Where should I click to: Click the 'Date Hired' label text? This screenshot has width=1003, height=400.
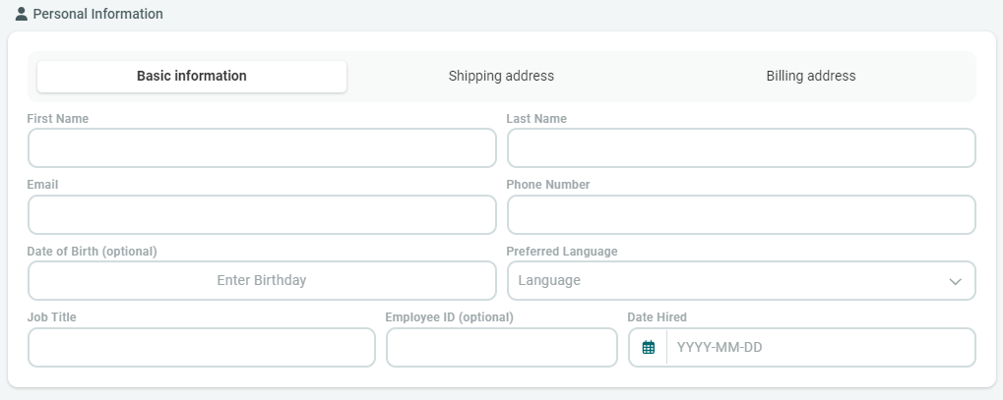tap(657, 317)
